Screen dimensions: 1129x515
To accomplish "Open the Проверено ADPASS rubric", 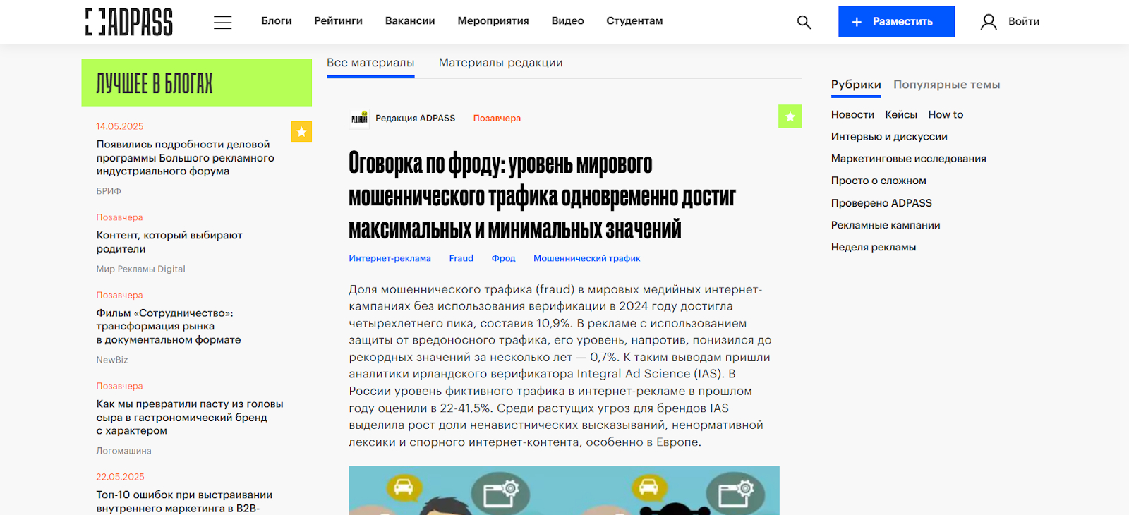I will click(881, 203).
